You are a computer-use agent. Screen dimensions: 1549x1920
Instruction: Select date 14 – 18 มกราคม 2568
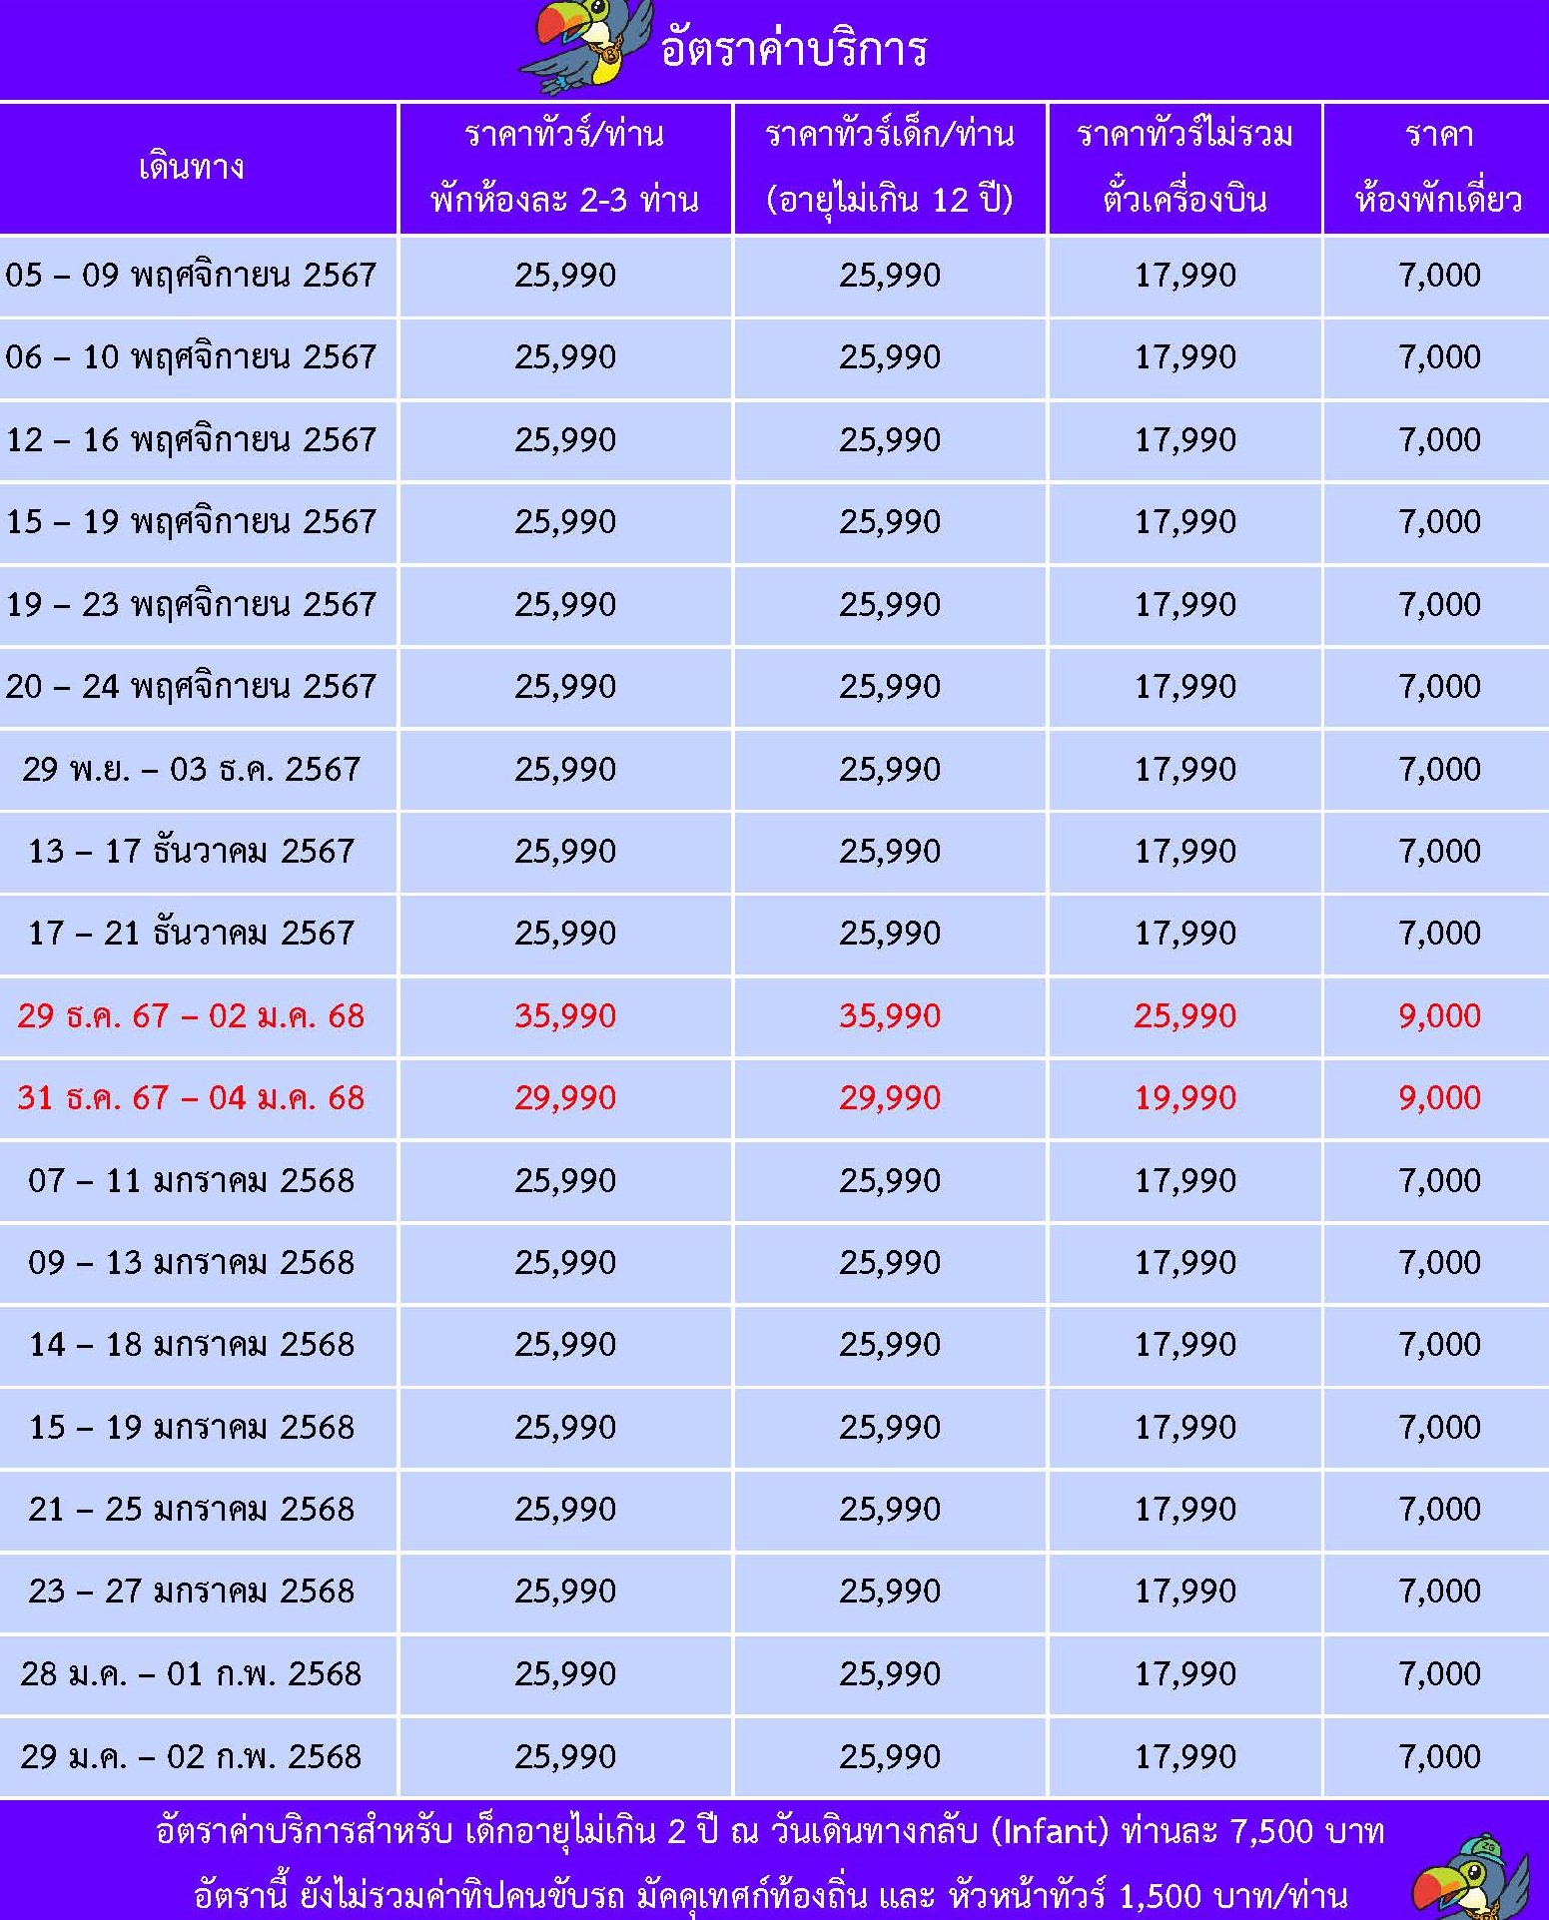coord(191,1344)
